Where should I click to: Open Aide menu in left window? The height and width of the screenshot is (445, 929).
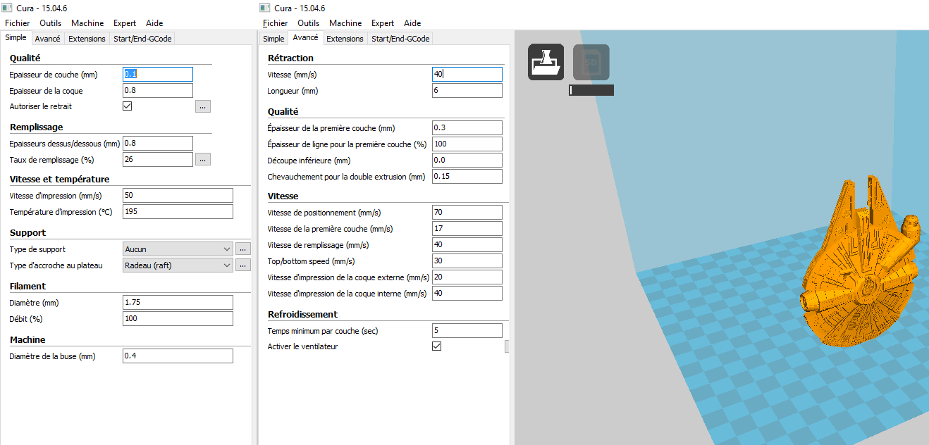coord(155,23)
